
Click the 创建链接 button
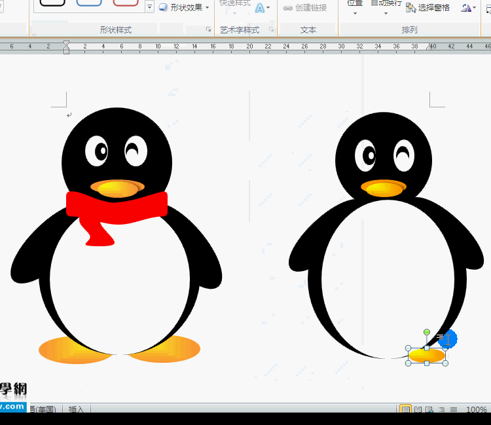click(304, 8)
